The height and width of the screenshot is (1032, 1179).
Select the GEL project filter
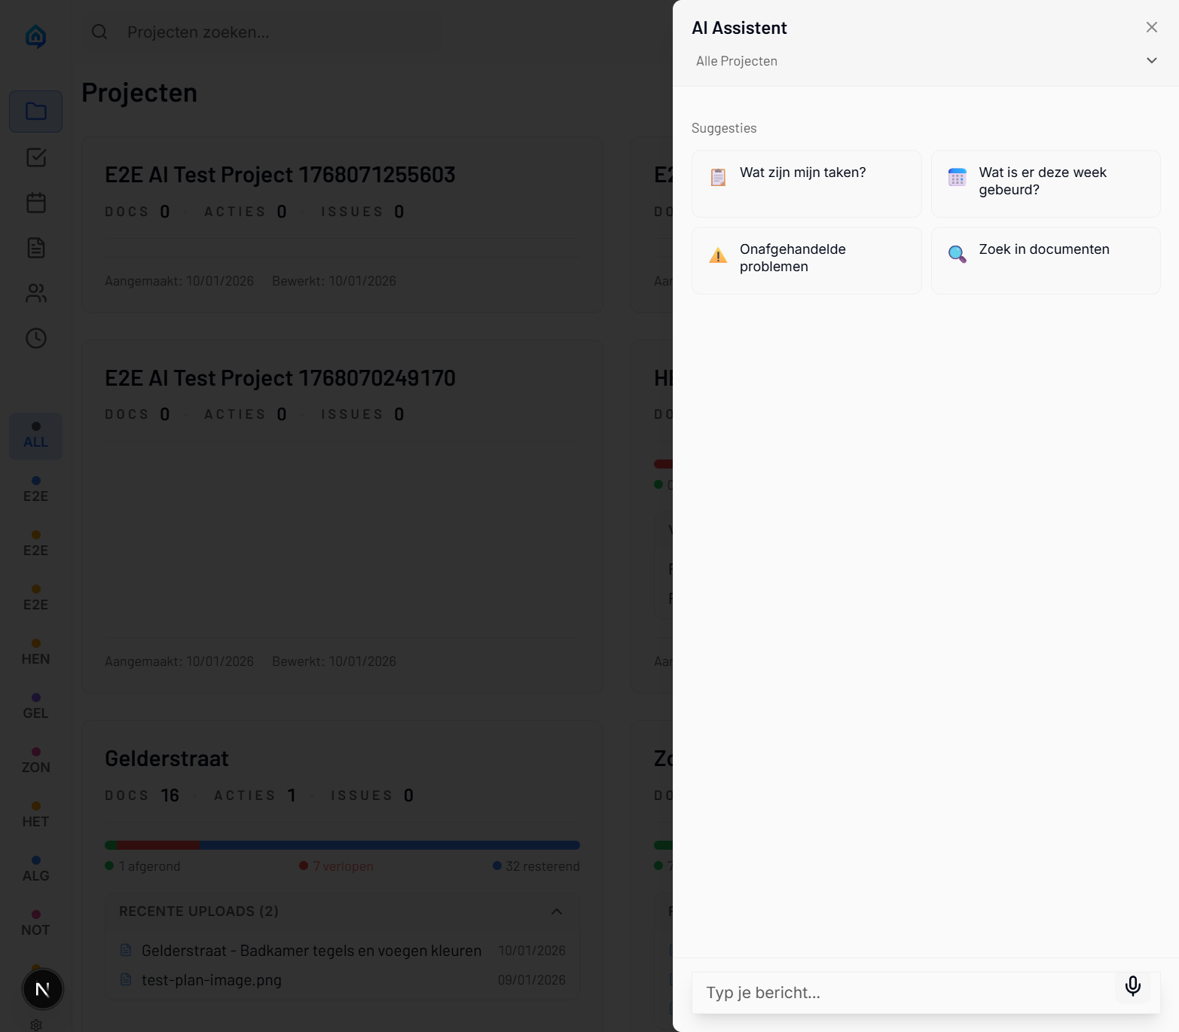click(35, 707)
